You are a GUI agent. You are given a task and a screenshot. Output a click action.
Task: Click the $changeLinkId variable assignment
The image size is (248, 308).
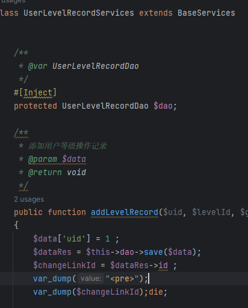click(64, 265)
